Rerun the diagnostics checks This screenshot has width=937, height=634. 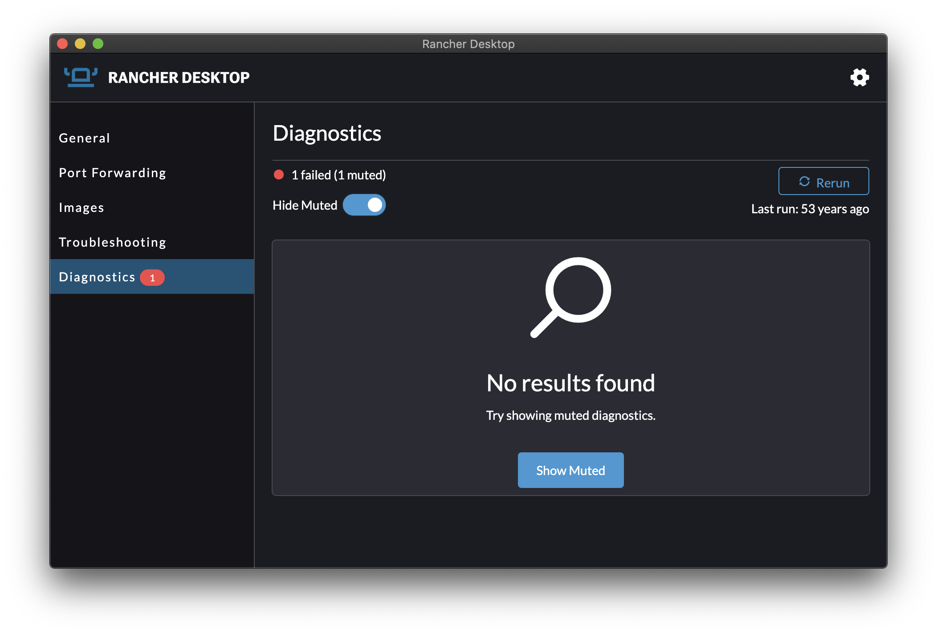(x=823, y=181)
